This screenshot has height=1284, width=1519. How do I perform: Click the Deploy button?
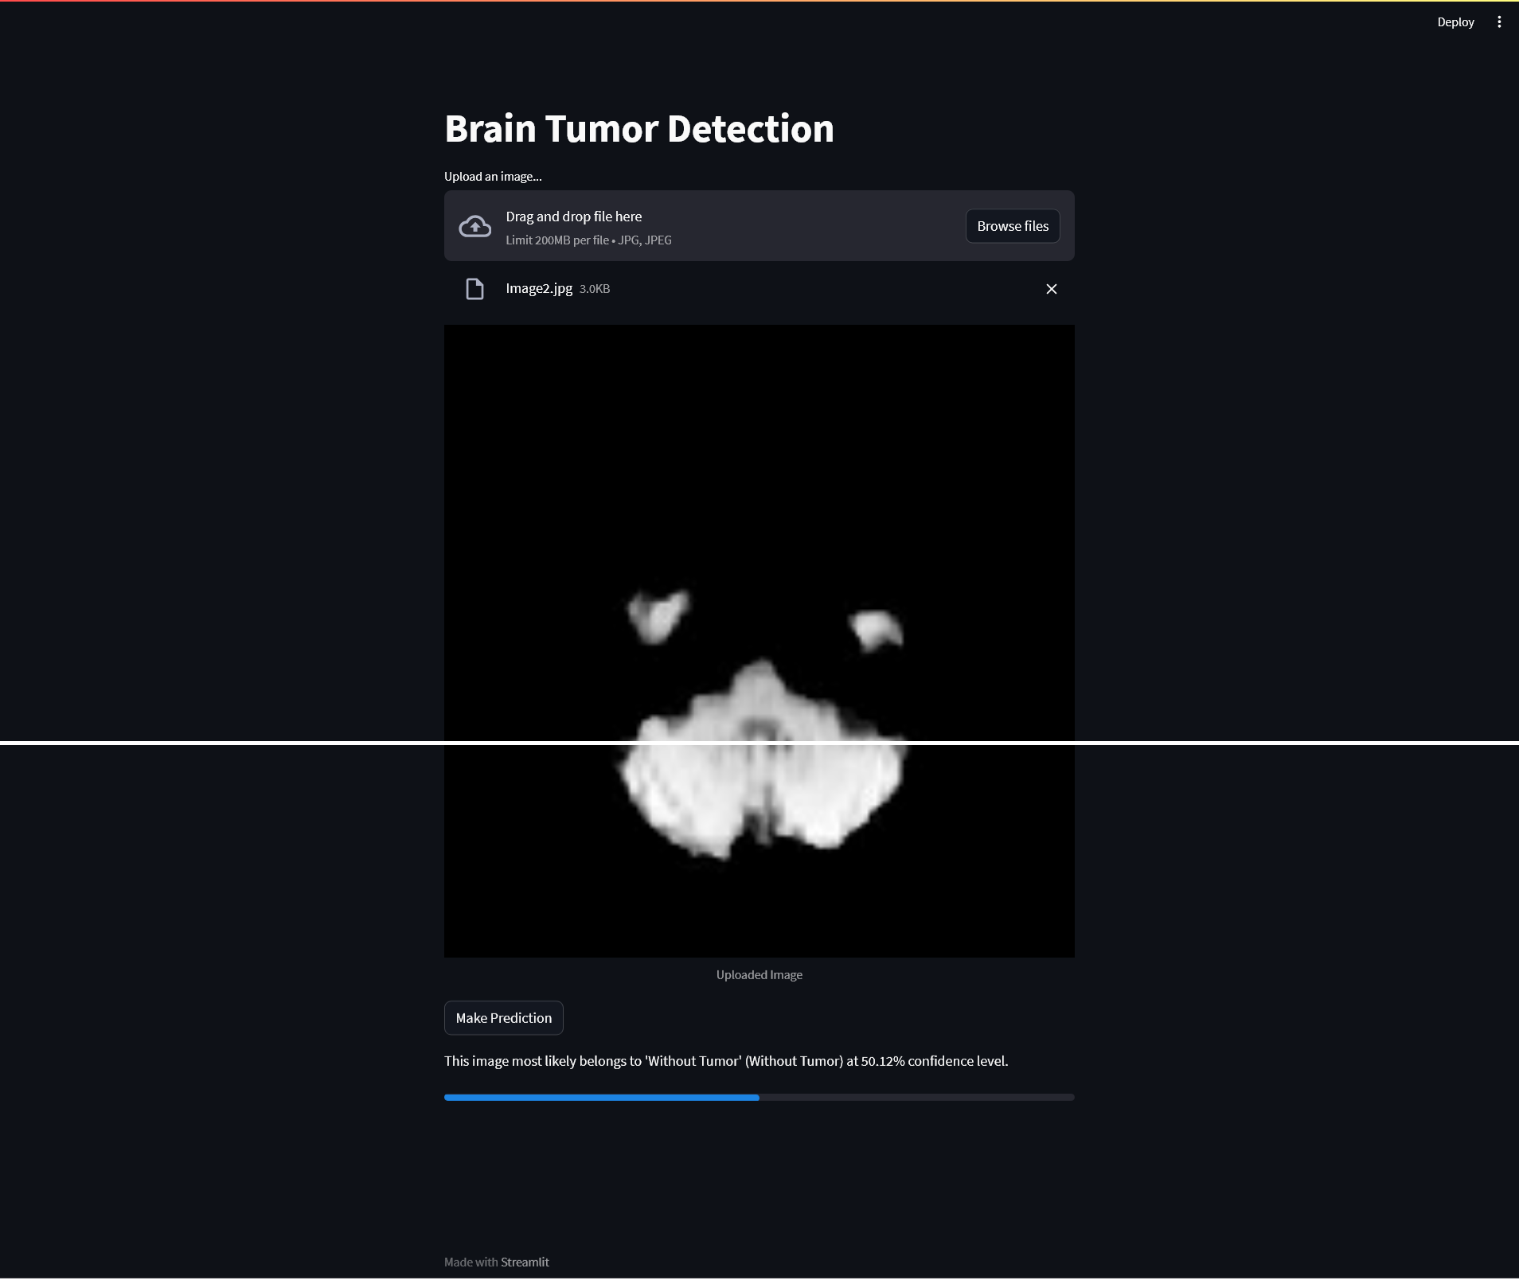click(x=1456, y=21)
